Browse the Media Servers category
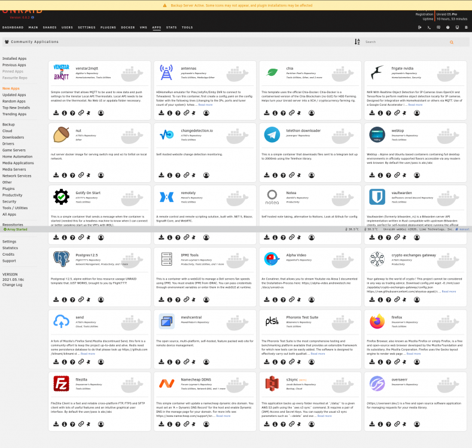 [x=14, y=170]
